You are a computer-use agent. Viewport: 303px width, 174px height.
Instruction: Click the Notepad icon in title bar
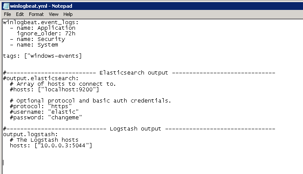click(6, 6)
